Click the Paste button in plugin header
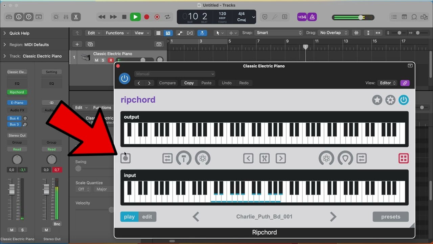Viewport: 433px width, 244px height. [x=206, y=83]
